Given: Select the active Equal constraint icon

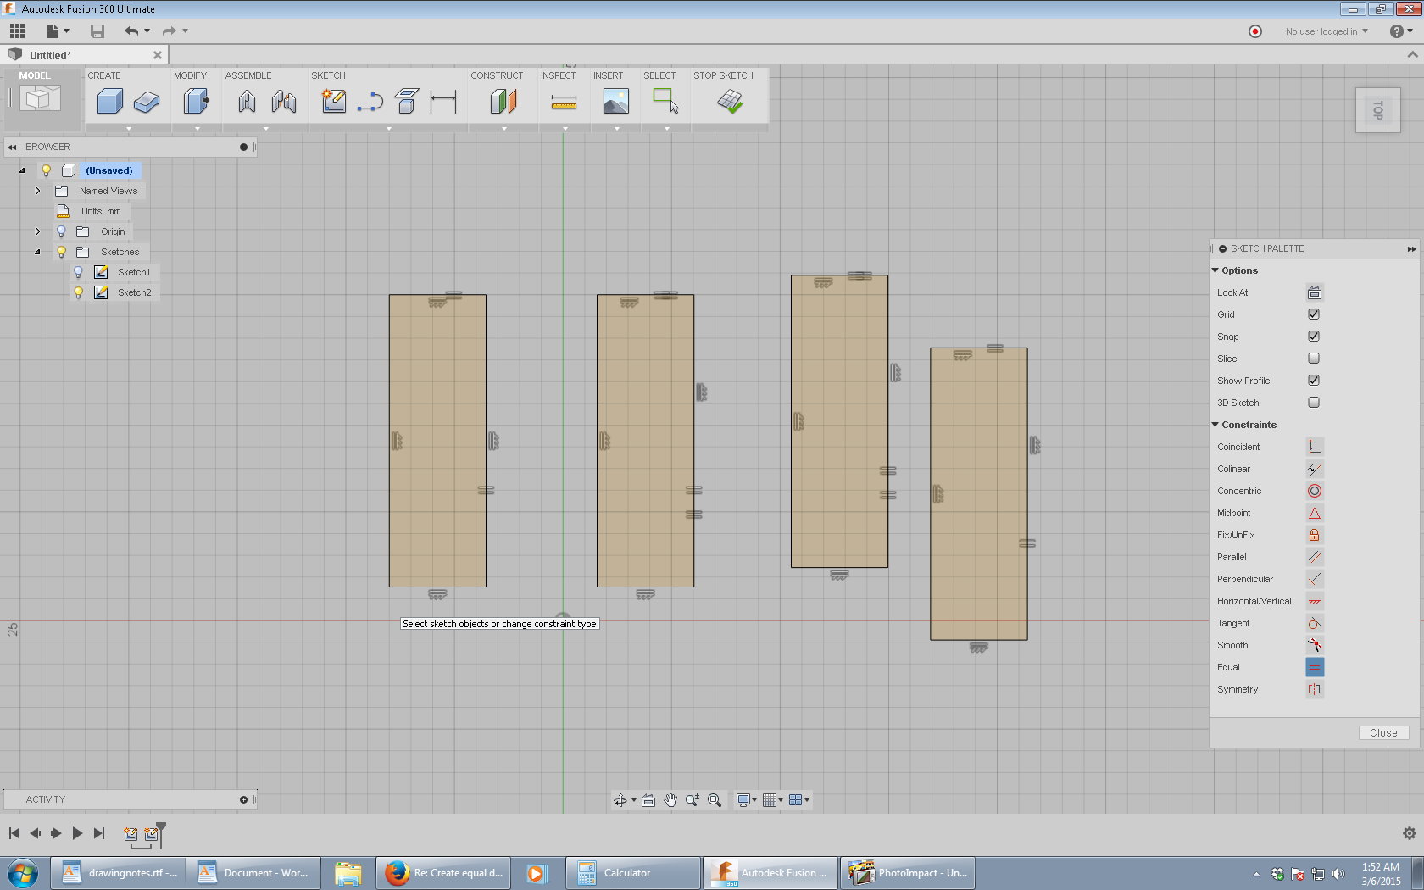Looking at the screenshot, I should tap(1314, 667).
